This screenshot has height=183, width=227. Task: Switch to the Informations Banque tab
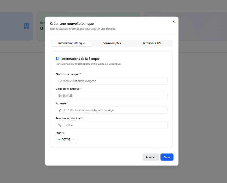72,43
